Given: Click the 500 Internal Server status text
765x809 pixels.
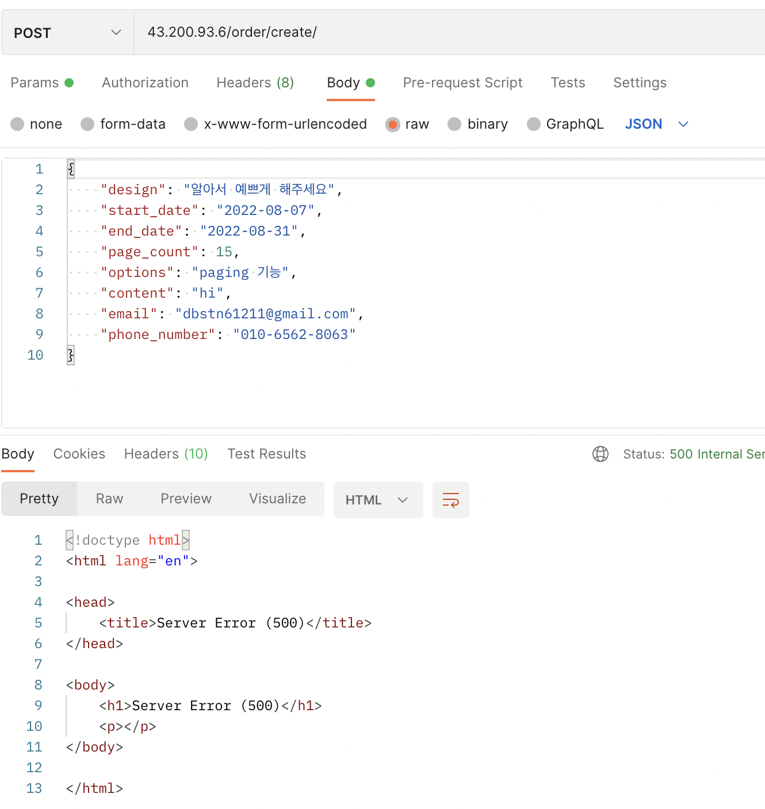Looking at the screenshot, I should [717, 454].
